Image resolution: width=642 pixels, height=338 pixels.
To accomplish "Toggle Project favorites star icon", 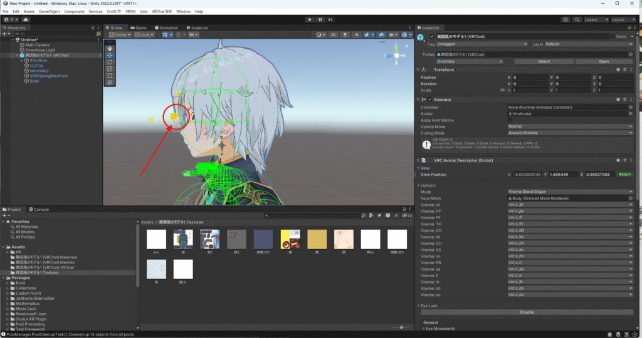I will tap(396, 215).
